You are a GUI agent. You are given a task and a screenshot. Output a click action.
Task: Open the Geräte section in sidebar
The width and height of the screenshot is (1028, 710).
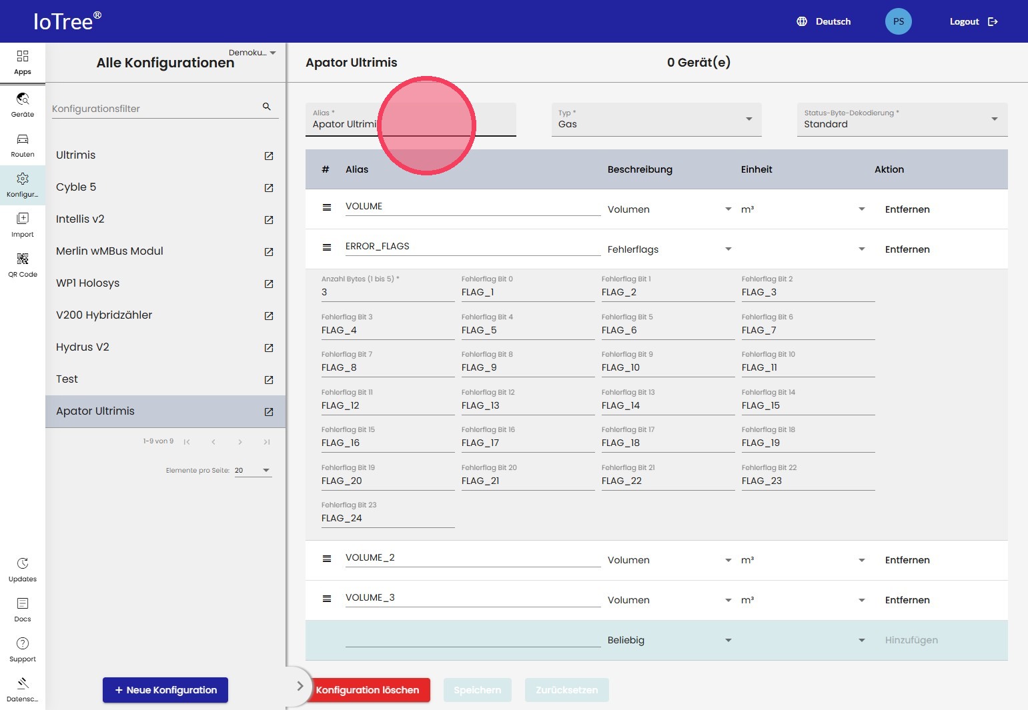tap(23, 105)
